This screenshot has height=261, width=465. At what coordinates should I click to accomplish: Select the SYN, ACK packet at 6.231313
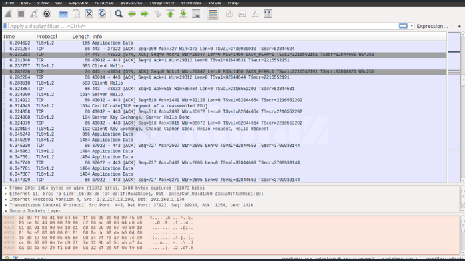tap(225, 55)
